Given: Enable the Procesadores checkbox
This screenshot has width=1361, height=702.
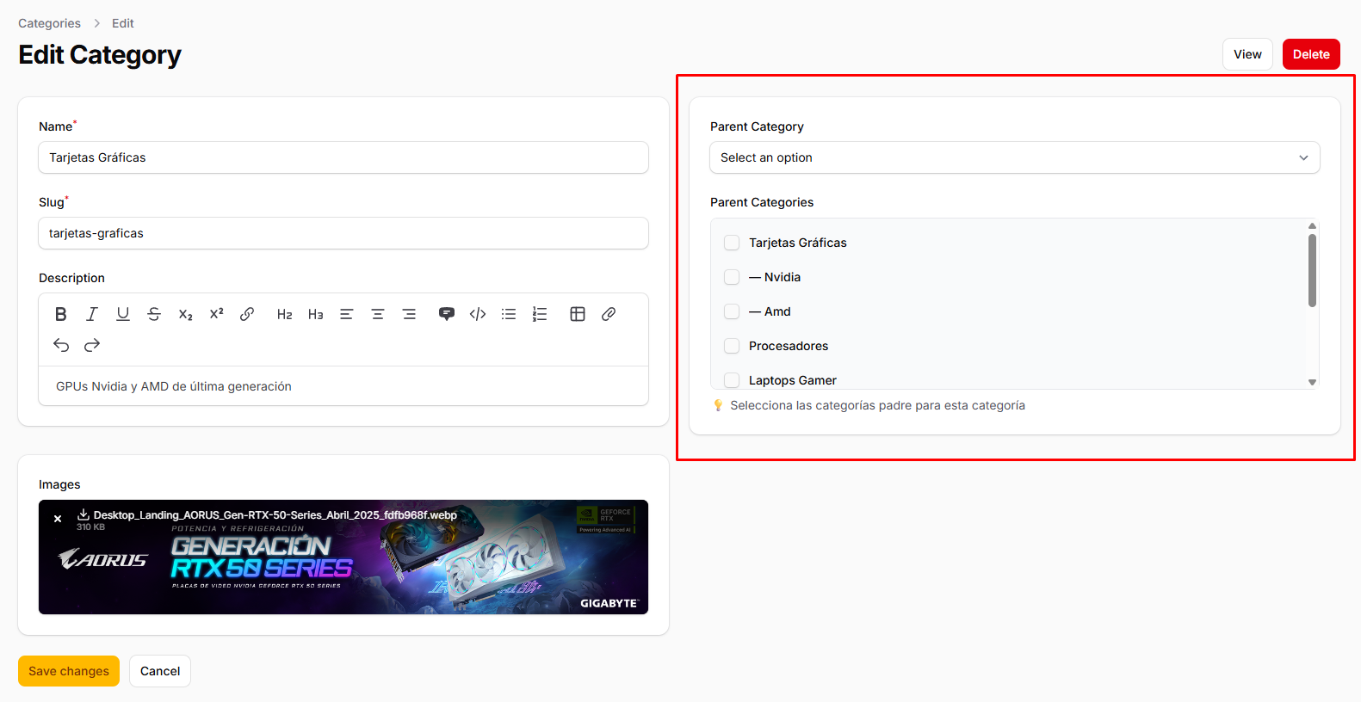Looking at the screenshot, I should (x=732, y=346).
